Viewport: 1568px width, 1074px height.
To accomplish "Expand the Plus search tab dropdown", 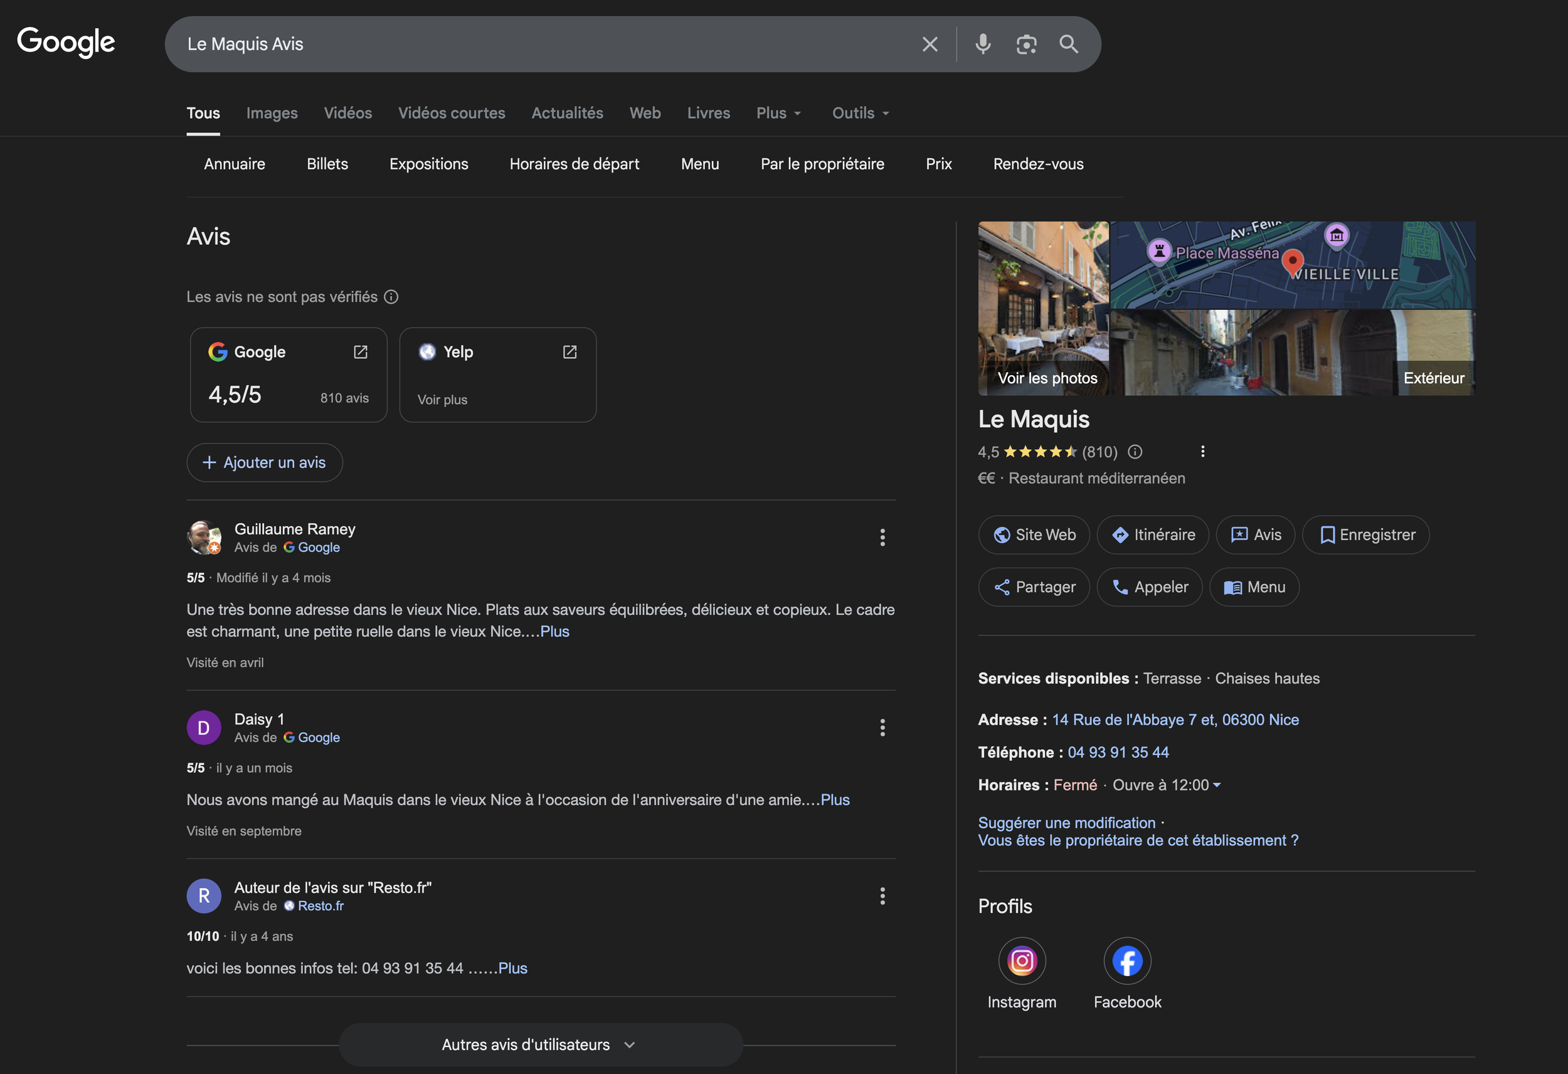I will click(778, 114).
